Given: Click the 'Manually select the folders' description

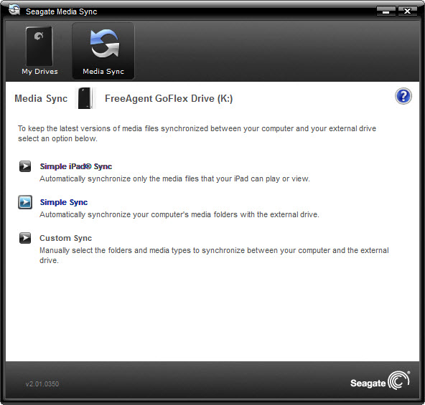Looking at the screenshot, I should (x=214, y=255).
